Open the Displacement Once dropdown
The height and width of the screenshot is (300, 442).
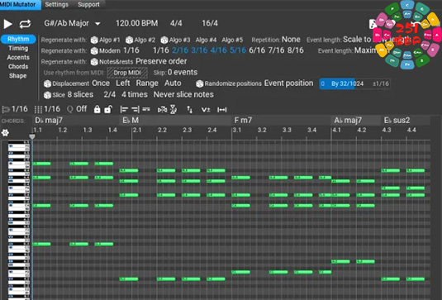(x=101, y=83)
